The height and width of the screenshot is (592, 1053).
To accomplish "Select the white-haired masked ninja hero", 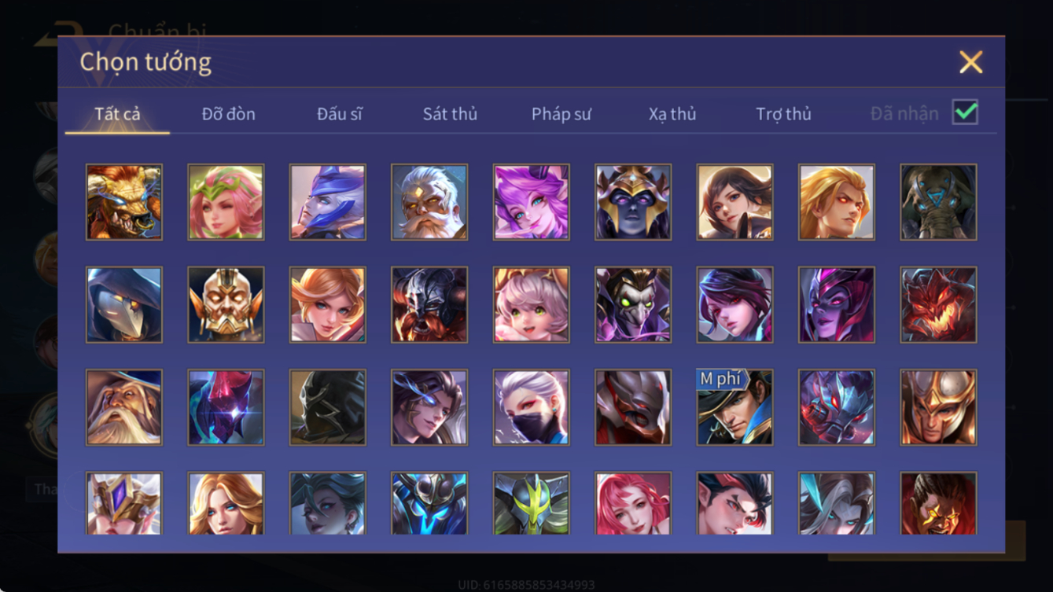I will pos(531,407).
